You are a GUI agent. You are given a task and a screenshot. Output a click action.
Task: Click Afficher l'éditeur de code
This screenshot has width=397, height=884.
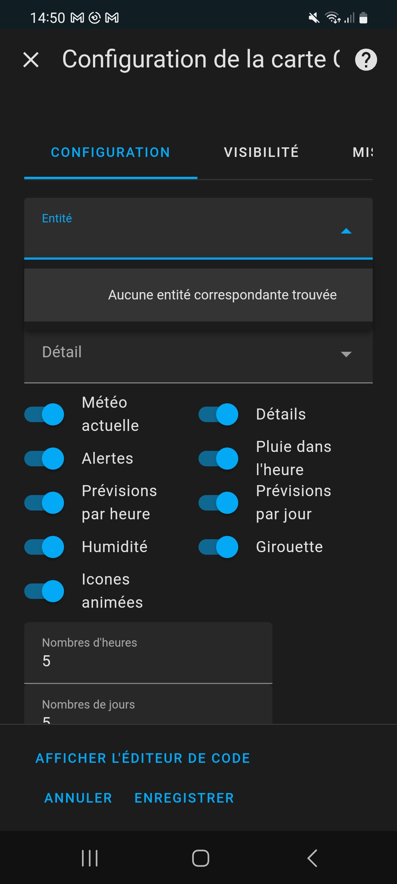pos(143,758)
